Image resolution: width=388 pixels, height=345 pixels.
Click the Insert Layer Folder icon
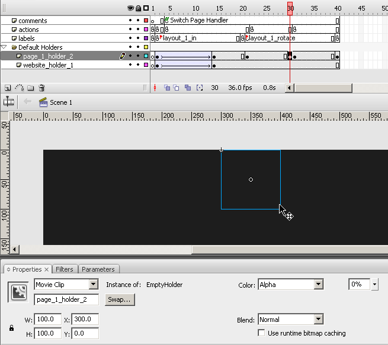[30, 88]
